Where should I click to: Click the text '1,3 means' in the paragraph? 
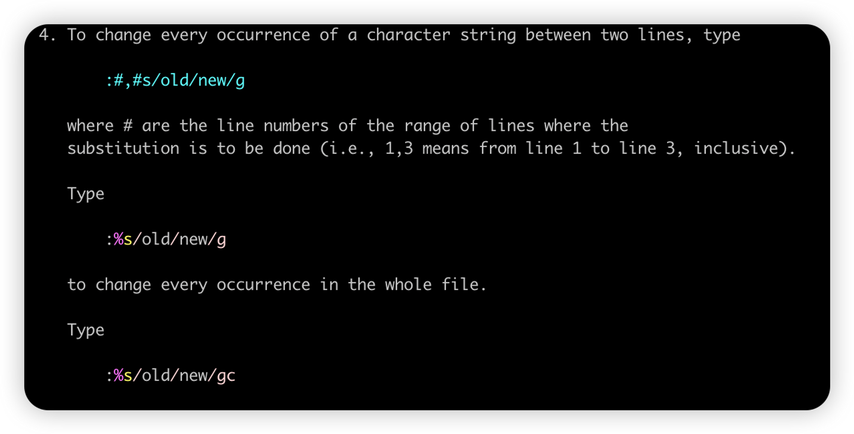(x=427, y=149)
